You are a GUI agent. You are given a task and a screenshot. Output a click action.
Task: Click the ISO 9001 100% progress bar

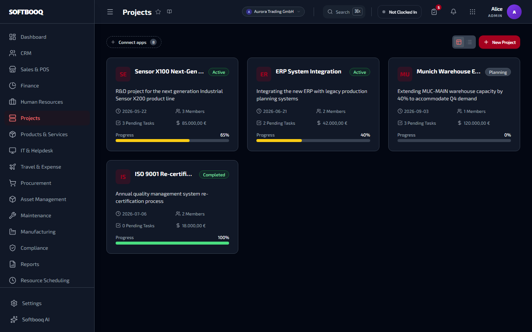172,243
